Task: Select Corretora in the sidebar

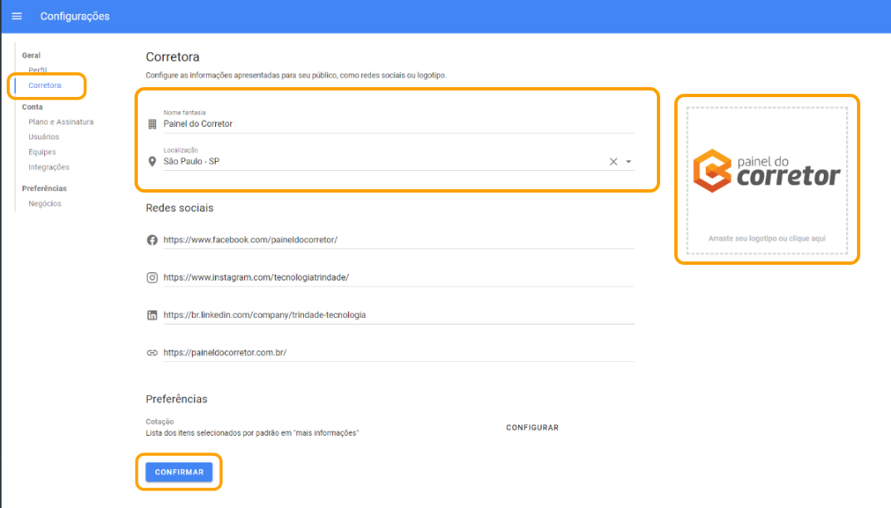Action: click(45, 85)
